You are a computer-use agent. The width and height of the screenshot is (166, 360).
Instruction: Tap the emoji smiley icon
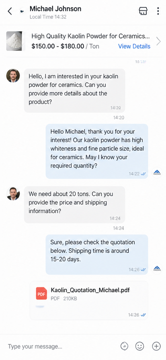point(139,346)
